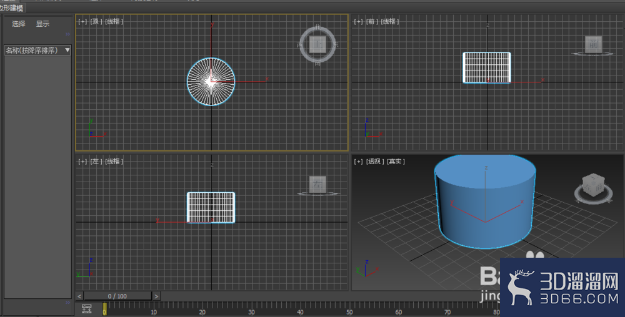Jump to frame 10 on the timeline

pos(154,312)
